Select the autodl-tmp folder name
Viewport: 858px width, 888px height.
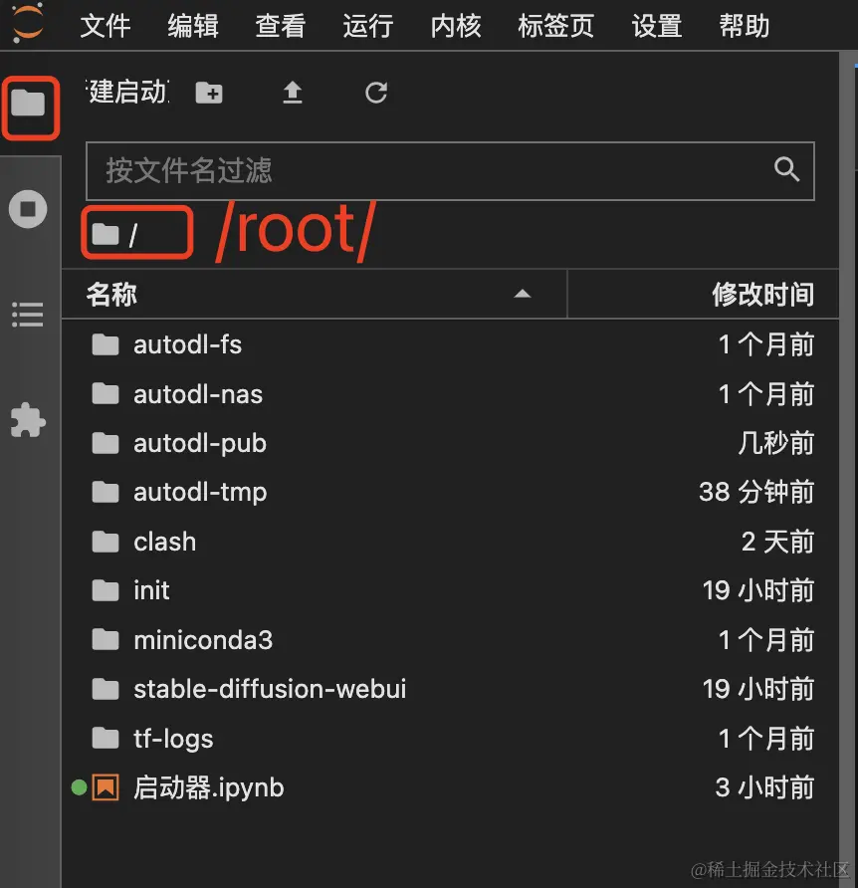[200, 492]
